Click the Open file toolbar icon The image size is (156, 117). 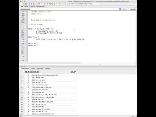click(x=23, y=4)
